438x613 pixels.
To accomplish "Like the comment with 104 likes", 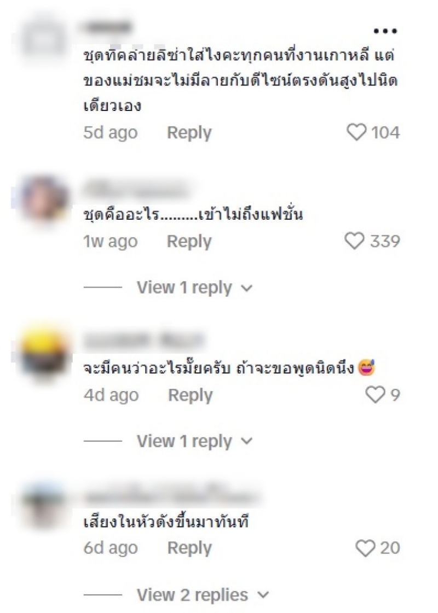I will tap(356, 132).
